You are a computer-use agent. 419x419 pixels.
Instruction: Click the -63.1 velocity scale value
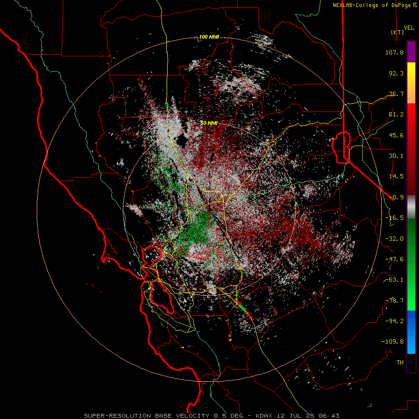click(x=394, y=280)
